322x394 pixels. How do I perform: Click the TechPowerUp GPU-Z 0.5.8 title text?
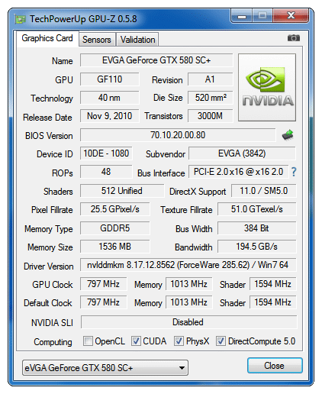pyautogui.click(x=83, y=19)
